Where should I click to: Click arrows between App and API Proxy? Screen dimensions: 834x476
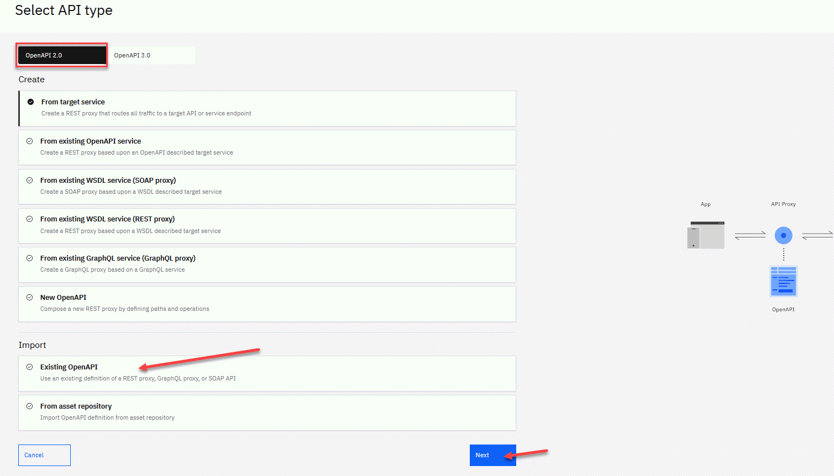point(750,235)
